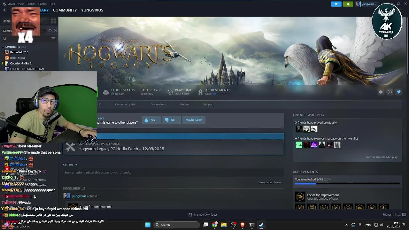Open Task View on the taskbar
Viewport: 409px width, 230px height.
click(205, 225)
